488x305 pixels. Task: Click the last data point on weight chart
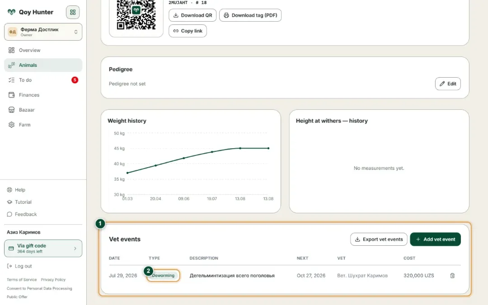[268, 148]
